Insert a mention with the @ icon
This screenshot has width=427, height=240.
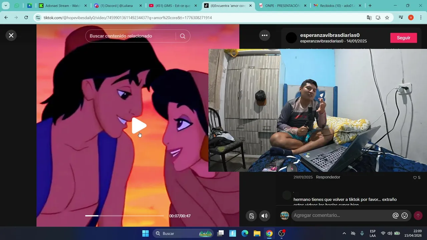[x=395, y=216]
